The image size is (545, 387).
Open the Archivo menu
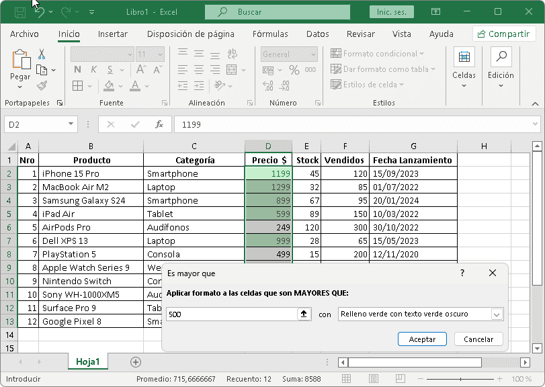24,34
